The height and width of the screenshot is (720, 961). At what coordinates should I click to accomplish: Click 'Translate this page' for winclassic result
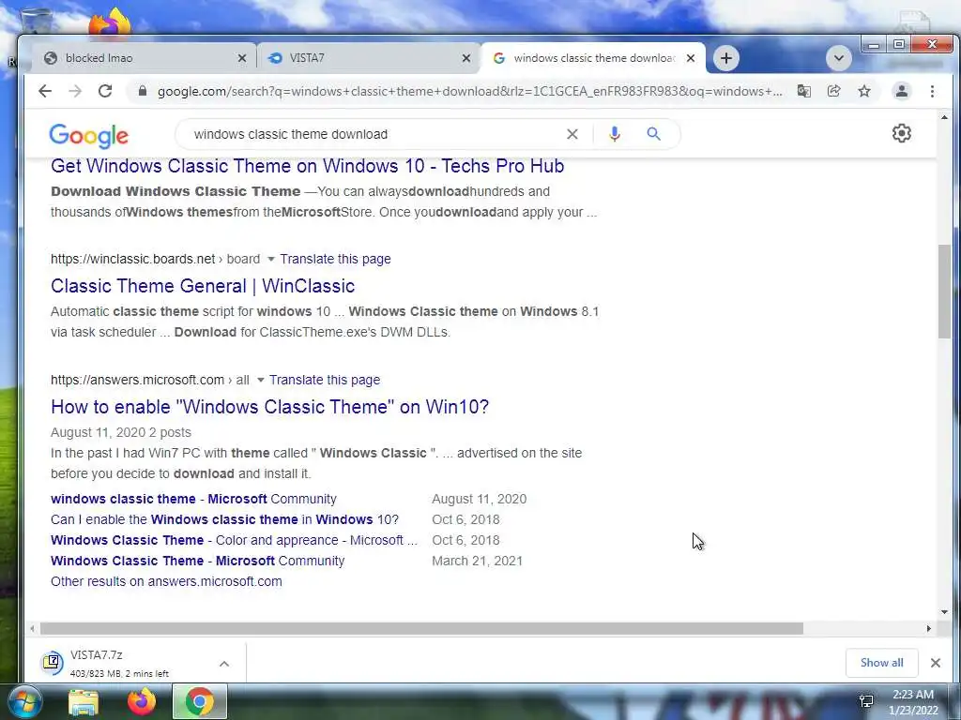(x=335, y=259)
